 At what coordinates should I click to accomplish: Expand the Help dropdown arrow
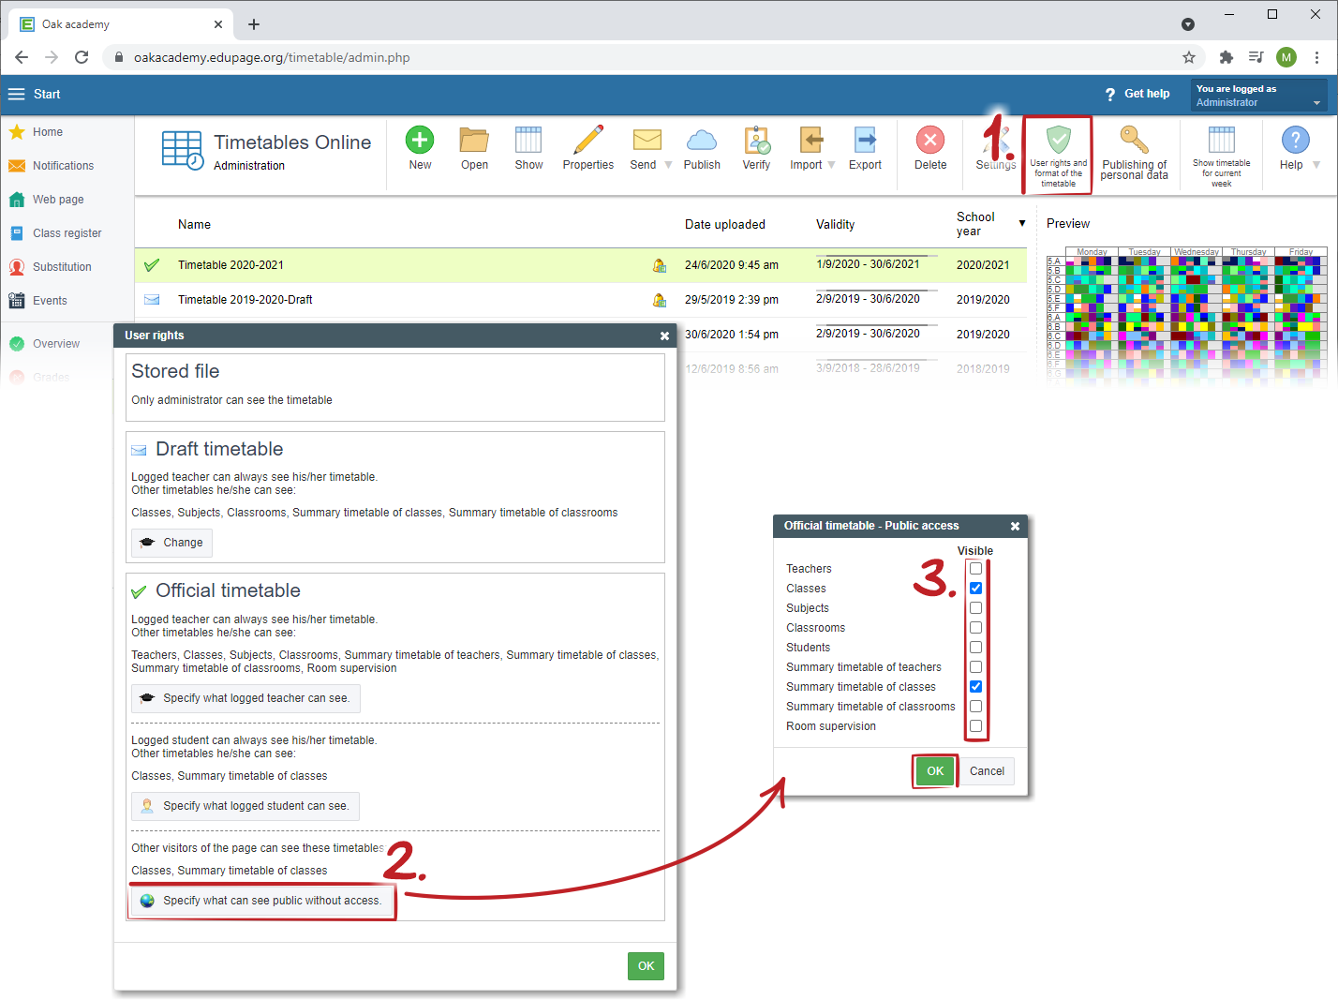[1316, 165]
